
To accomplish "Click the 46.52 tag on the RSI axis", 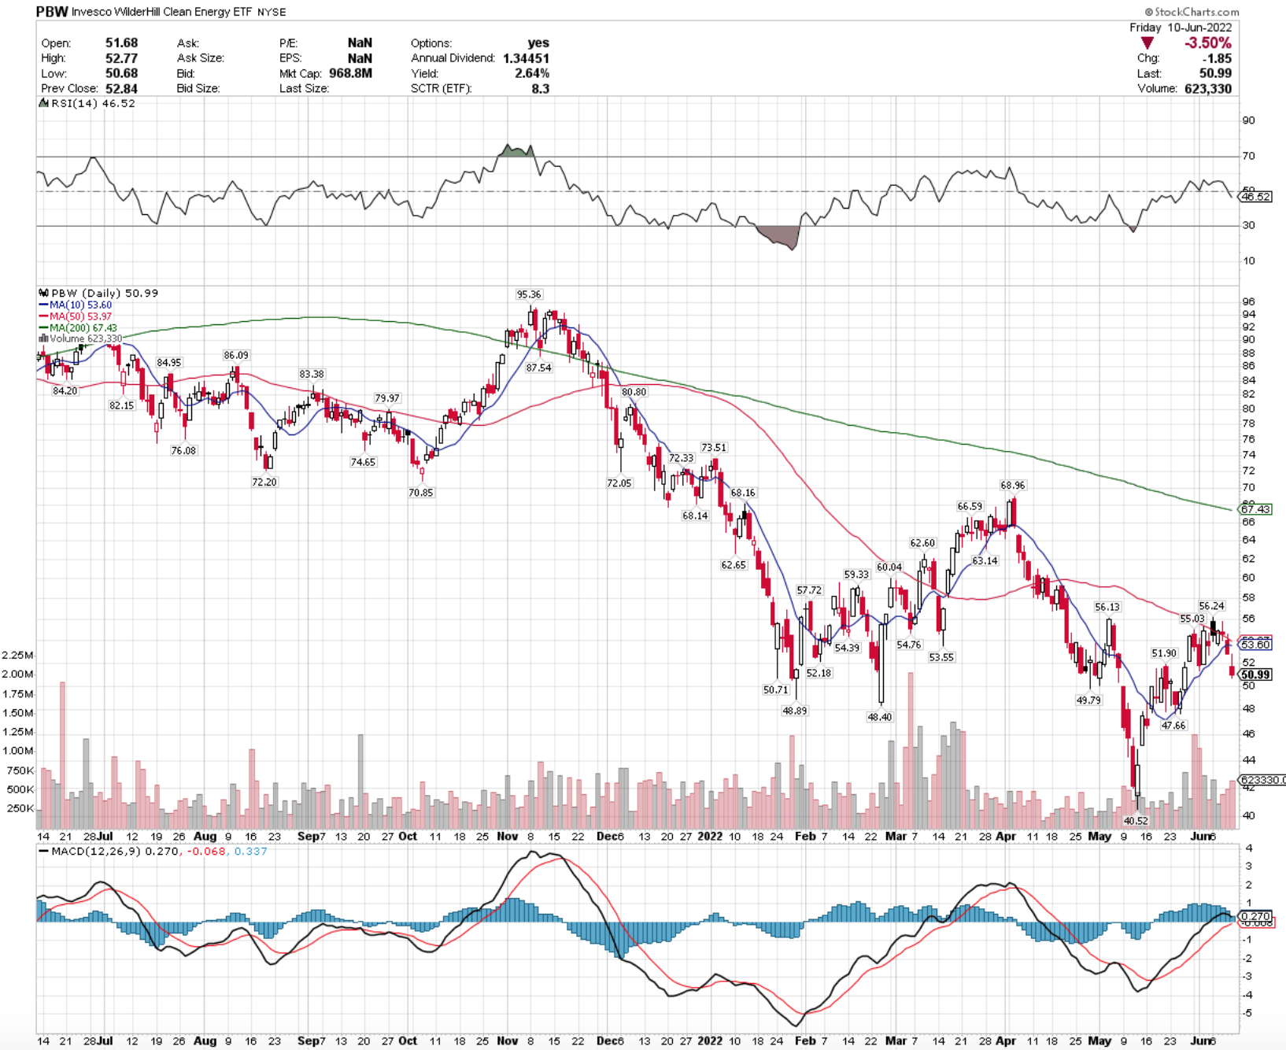I will coord(1255,197).
